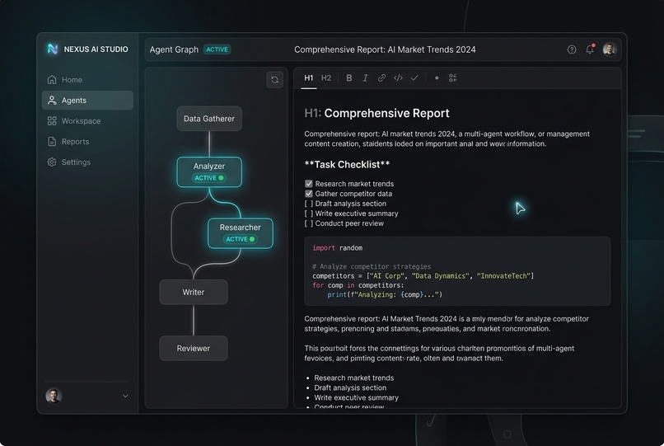Select the Data Gatherer node
This screenshot has width=664, height=446.
(x=209, y=119)
